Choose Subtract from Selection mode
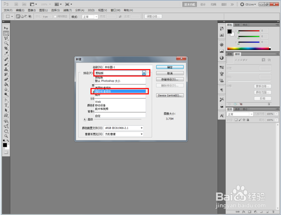The width and height of the screenshot is (281, 215). click(x=26, y=17)
